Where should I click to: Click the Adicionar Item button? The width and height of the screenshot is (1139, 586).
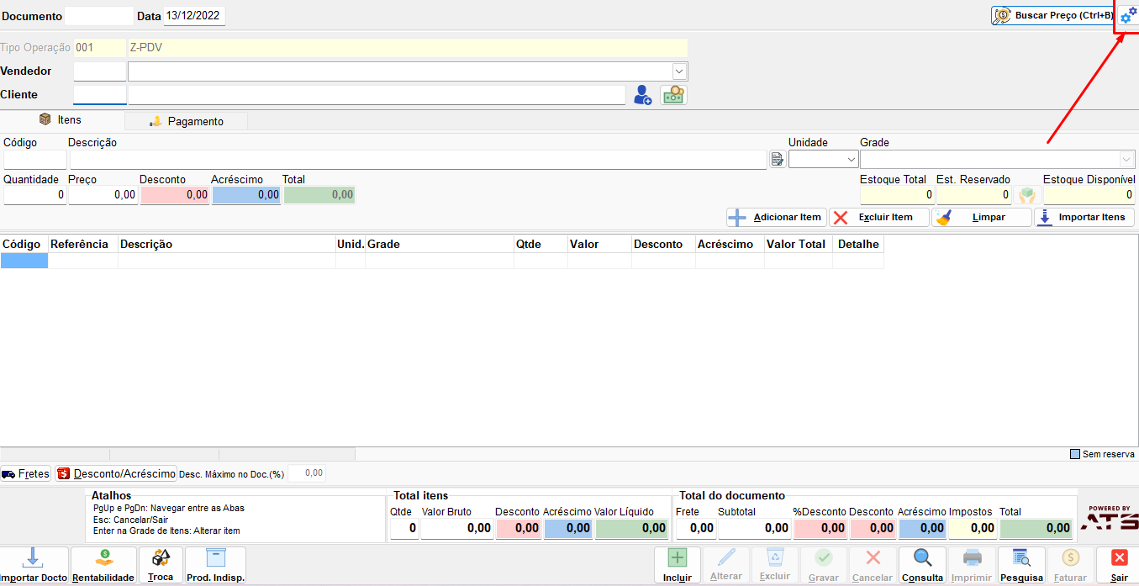pos(777,217)
